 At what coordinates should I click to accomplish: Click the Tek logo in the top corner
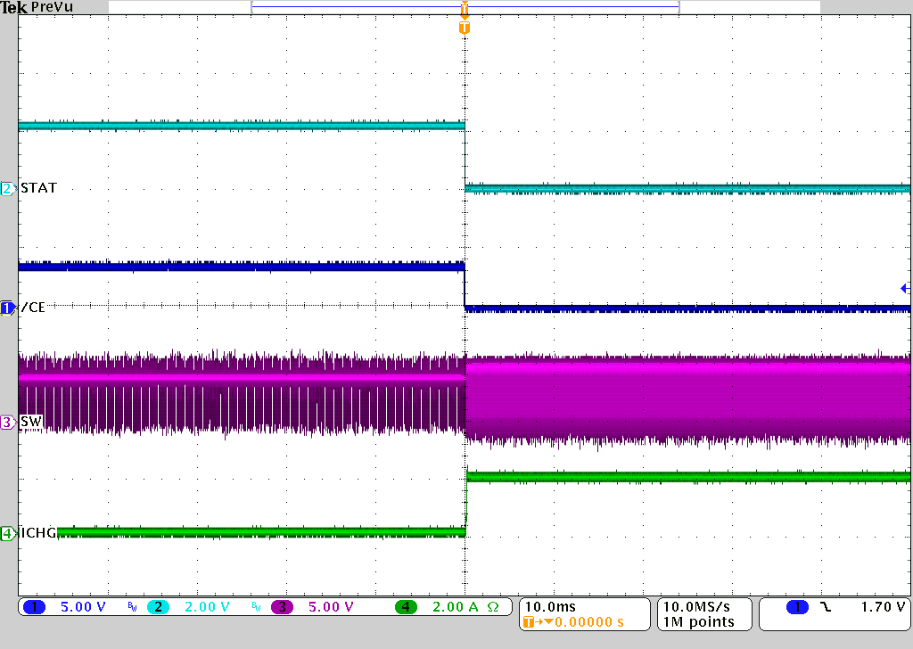tap(13, 7)
